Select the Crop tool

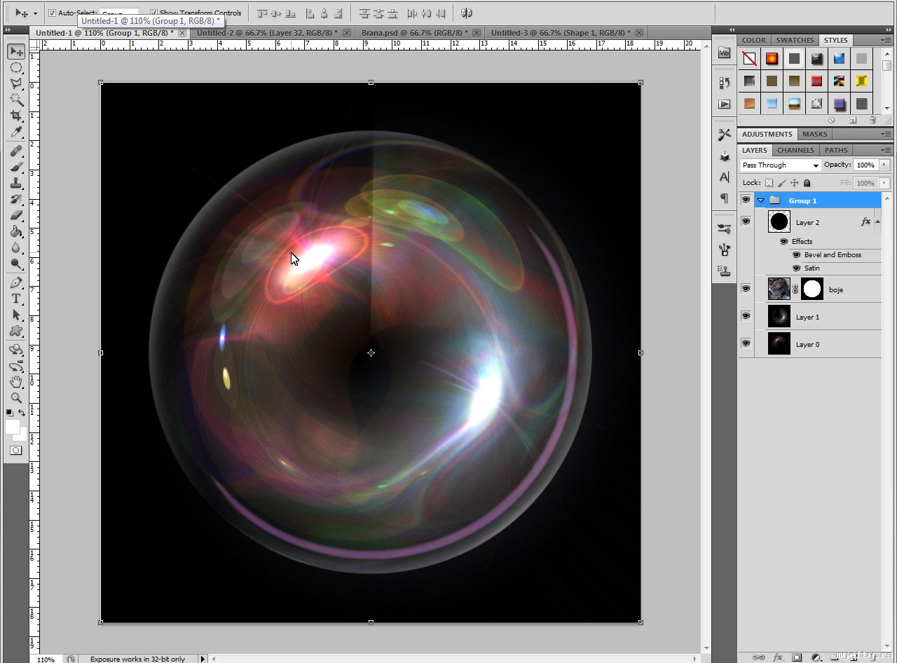point(16,116)
